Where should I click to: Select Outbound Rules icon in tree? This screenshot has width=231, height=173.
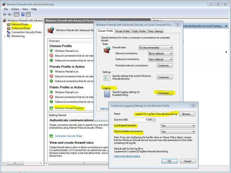(9, 28)
